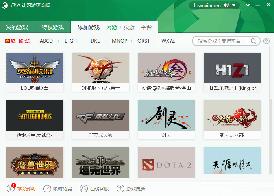
Task: Show the 热门游戏 hot games list
Action: coord(17,41)
